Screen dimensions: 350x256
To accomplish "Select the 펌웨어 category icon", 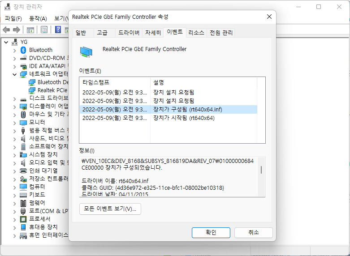I will (23, 203).
